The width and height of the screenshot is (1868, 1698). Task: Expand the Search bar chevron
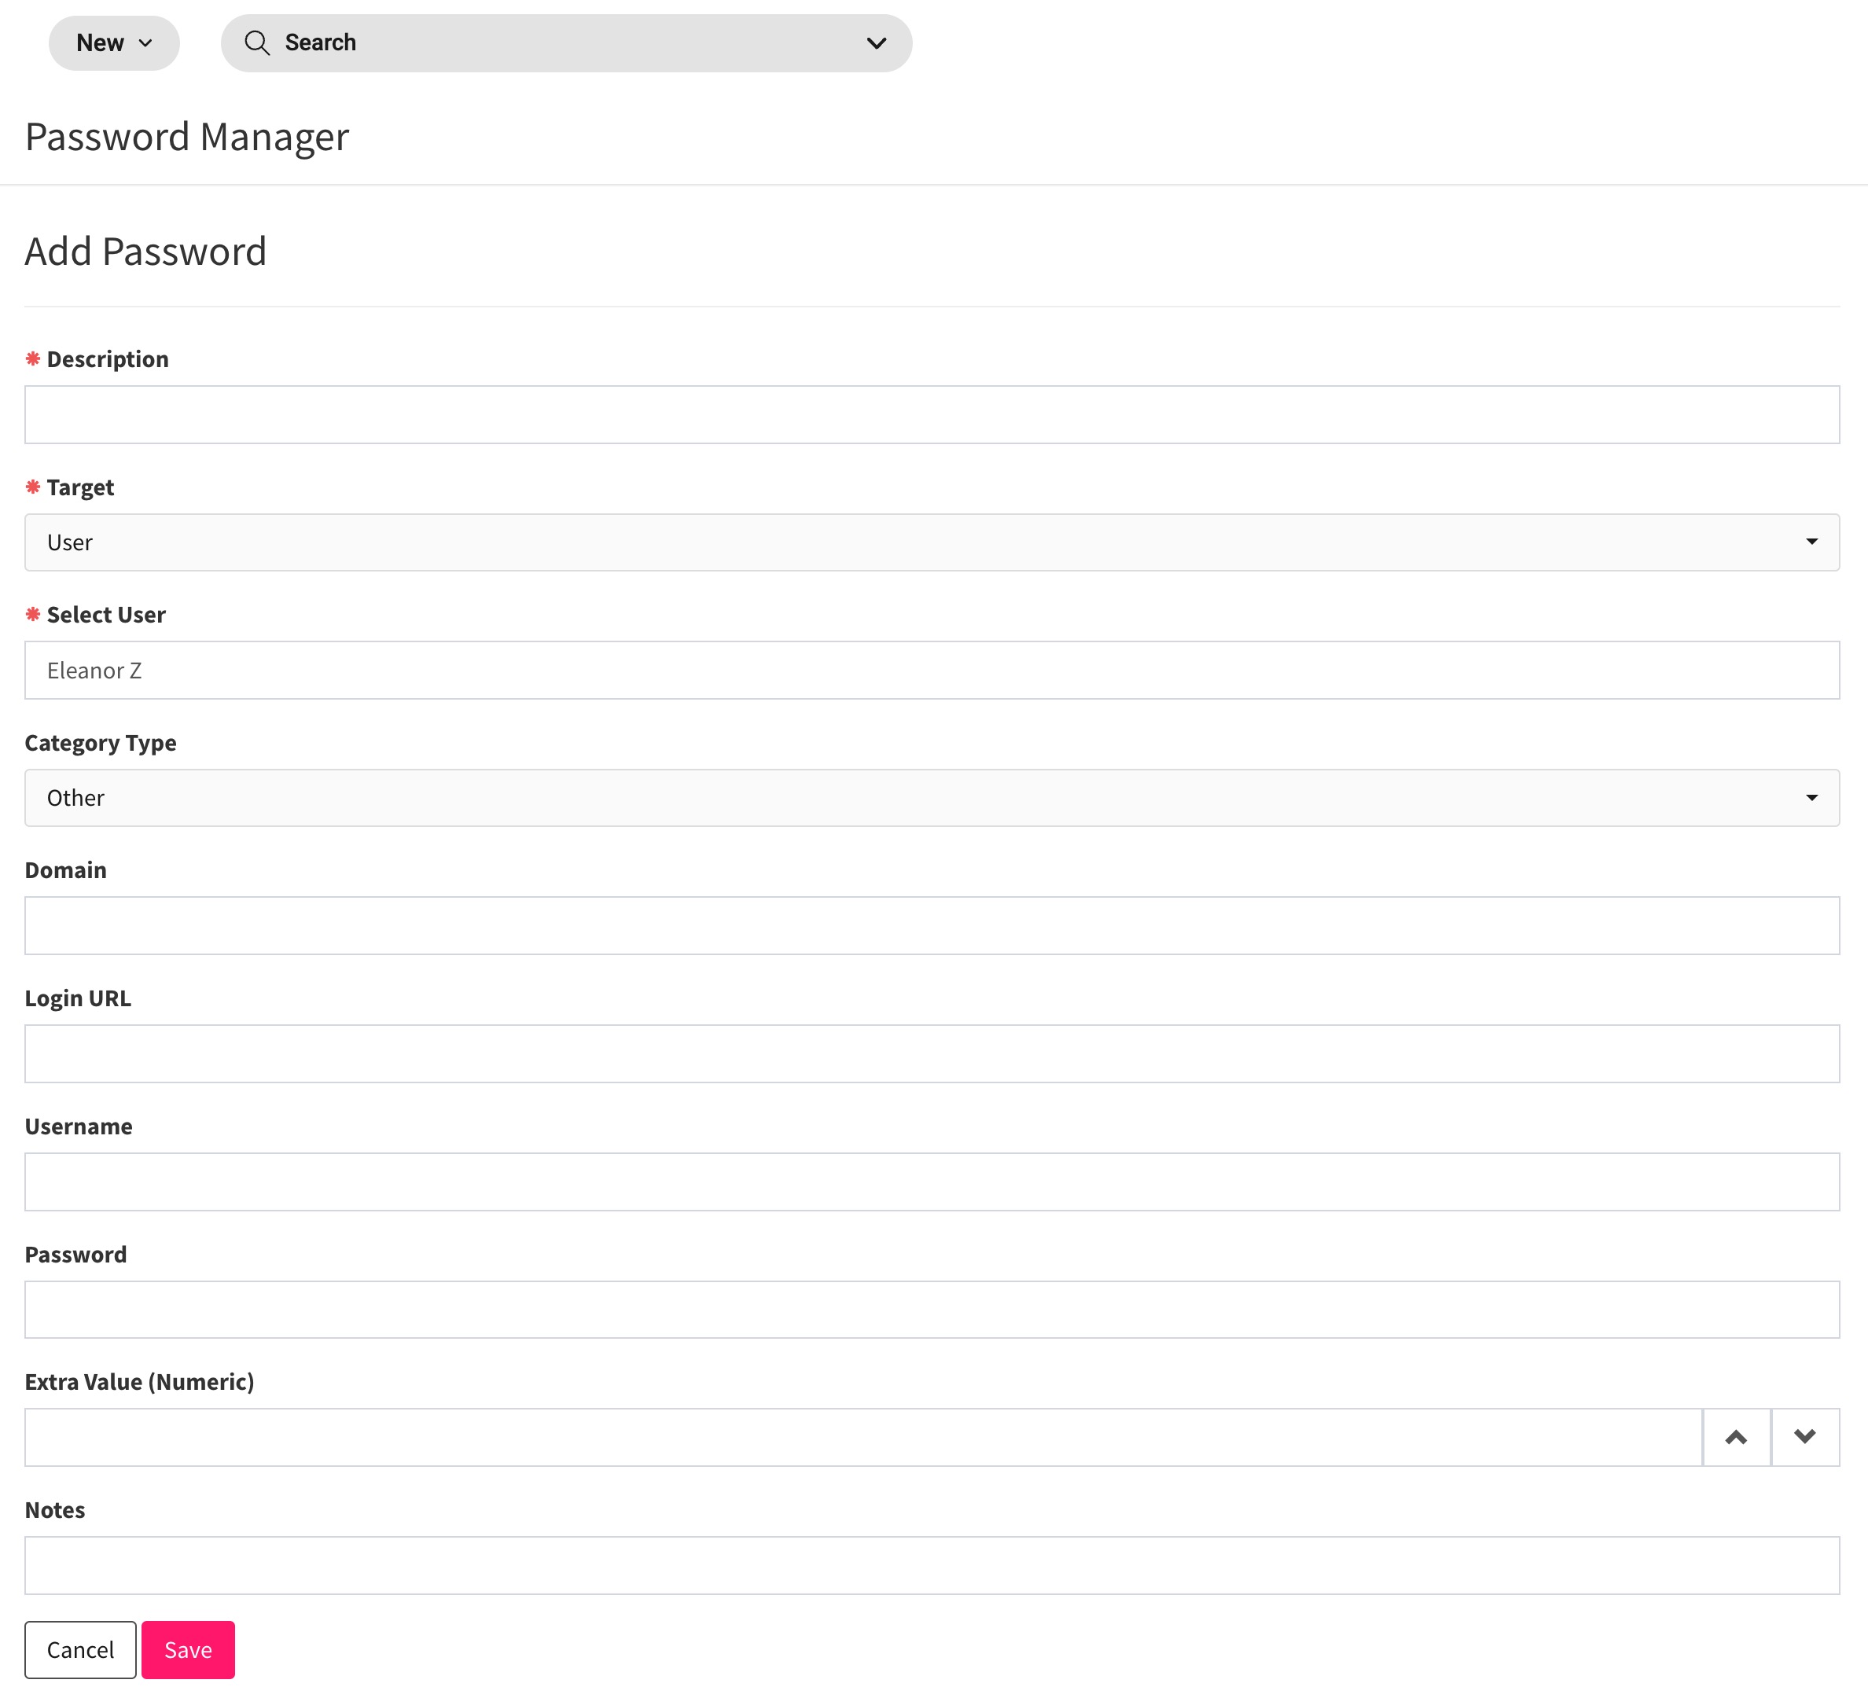point(876,42)
